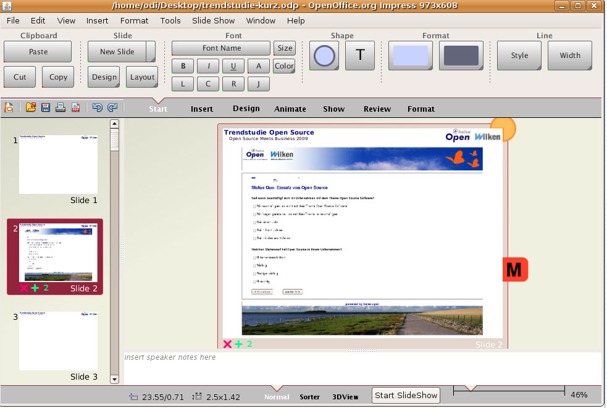The image size is (607, 408).
Task: Open the font Size dropdown
Action: [x=285, y=48]
